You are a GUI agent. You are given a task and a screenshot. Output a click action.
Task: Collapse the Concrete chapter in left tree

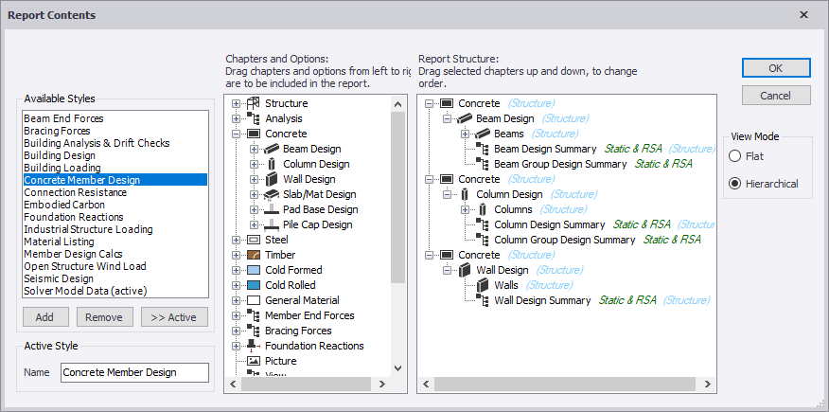pos(236,134)
